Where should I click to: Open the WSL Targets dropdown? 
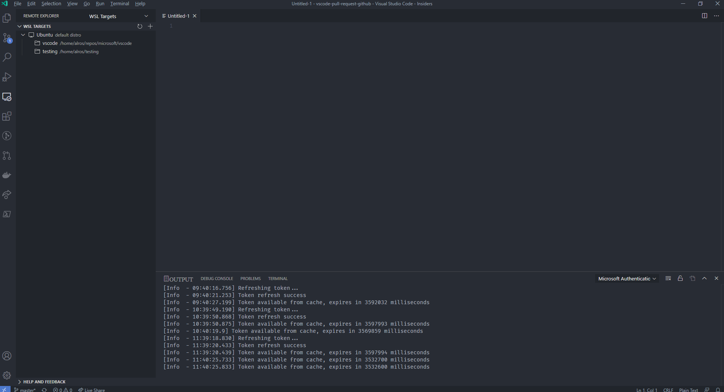[118, 16]
